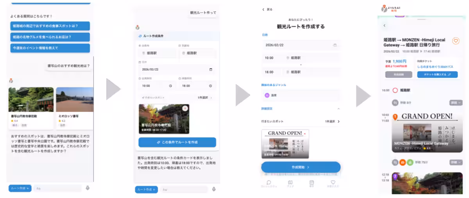
Task: Click the 到着地 姫路駅 field in ルート作成条件
Action: point(197,53)
